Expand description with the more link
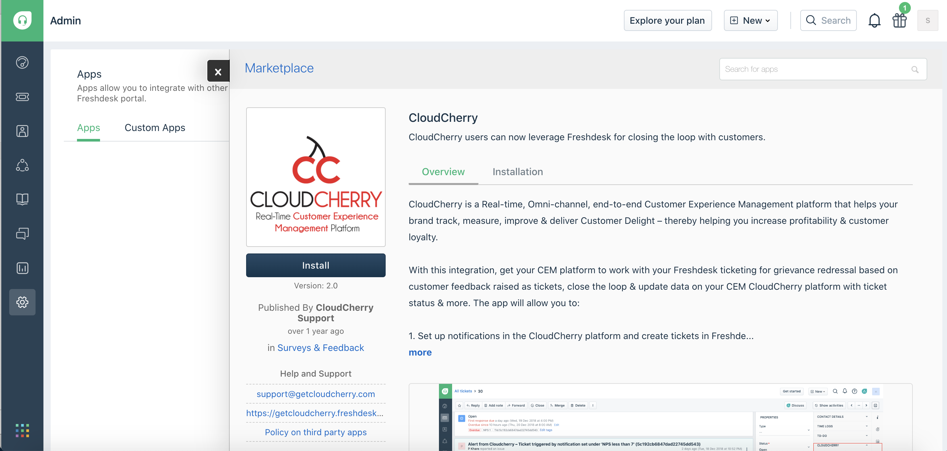The height and width of the screenshot is (451, 947). 420,353
